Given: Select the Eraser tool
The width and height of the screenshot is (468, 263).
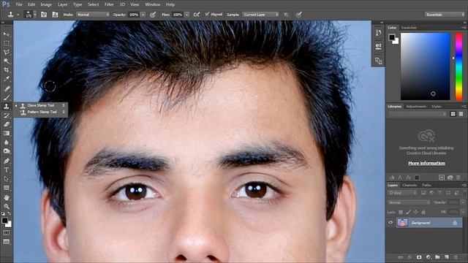Looking at the screenshot, I should [7, 124].
